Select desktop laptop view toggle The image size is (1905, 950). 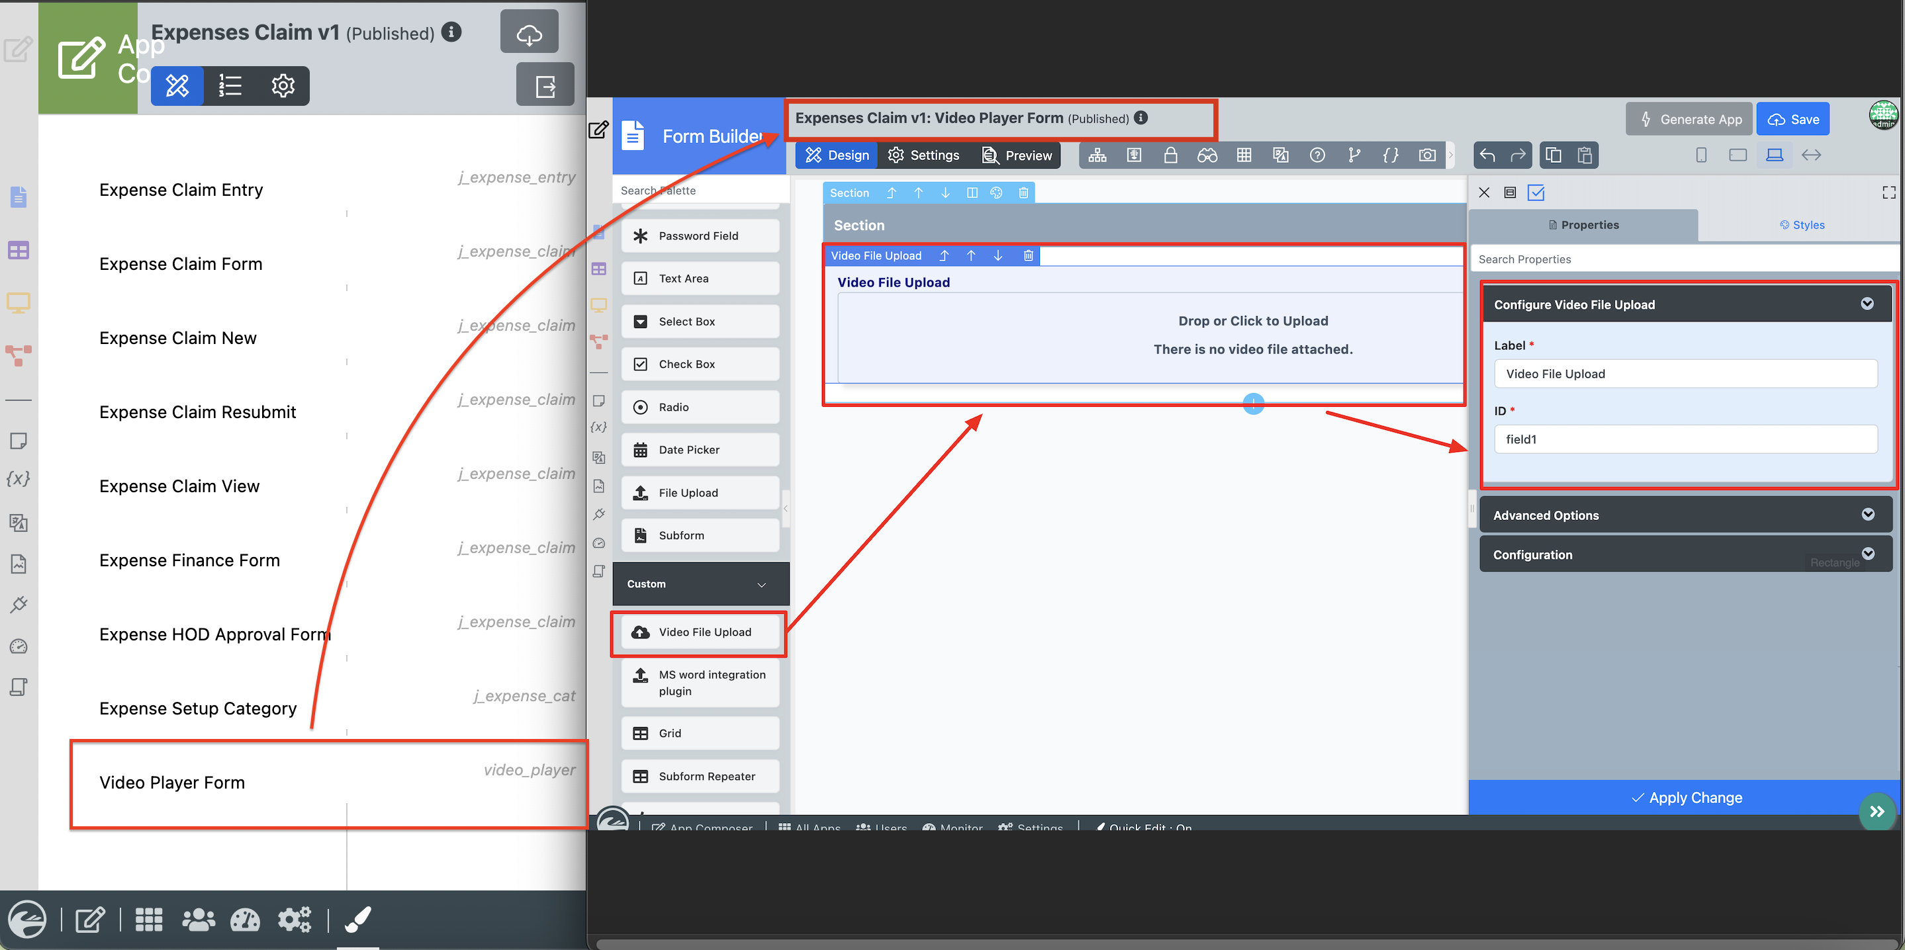1774,155
